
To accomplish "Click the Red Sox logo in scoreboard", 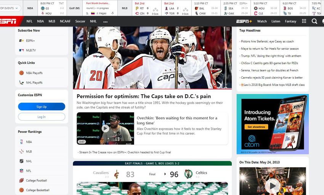I will tap(285, 8).
